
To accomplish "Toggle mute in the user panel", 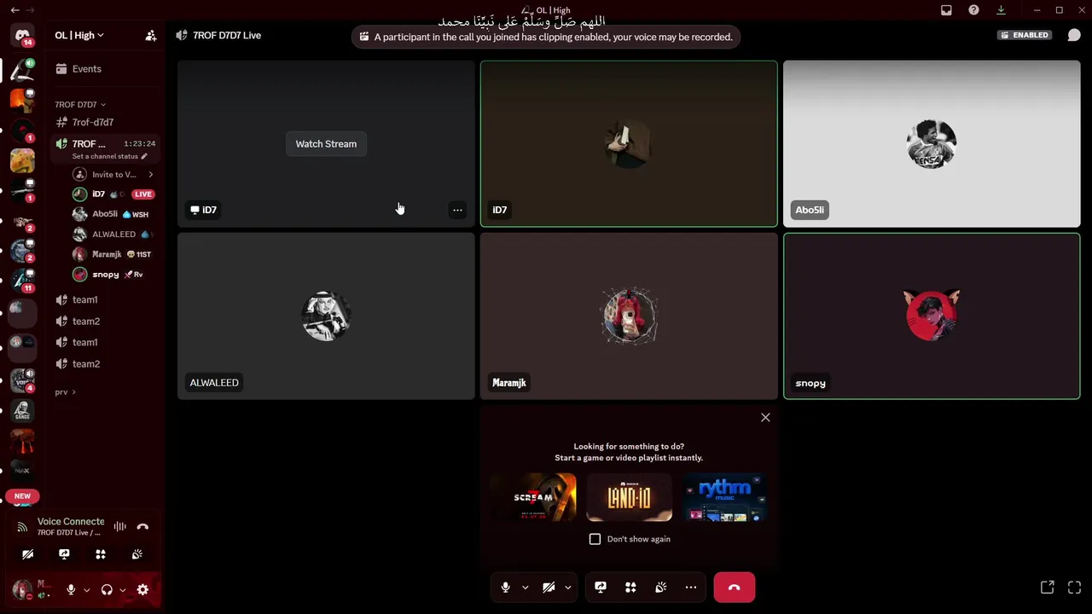I will [x=71, y=590].
